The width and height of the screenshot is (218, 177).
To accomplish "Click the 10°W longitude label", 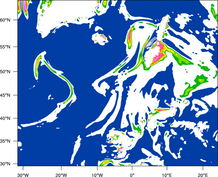I will coord(97,175).
